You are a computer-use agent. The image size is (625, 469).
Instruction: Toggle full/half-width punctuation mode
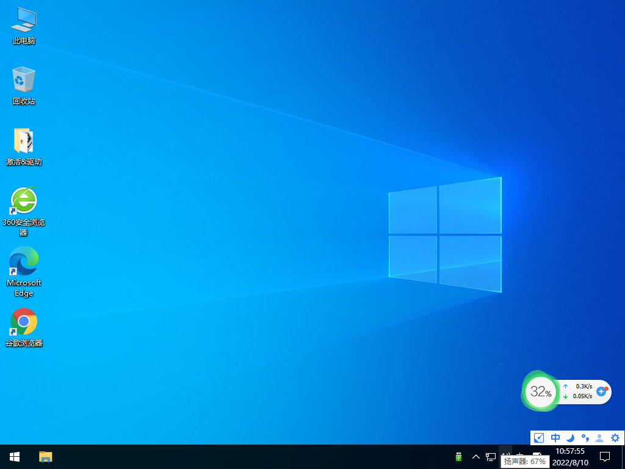point(585,438)
